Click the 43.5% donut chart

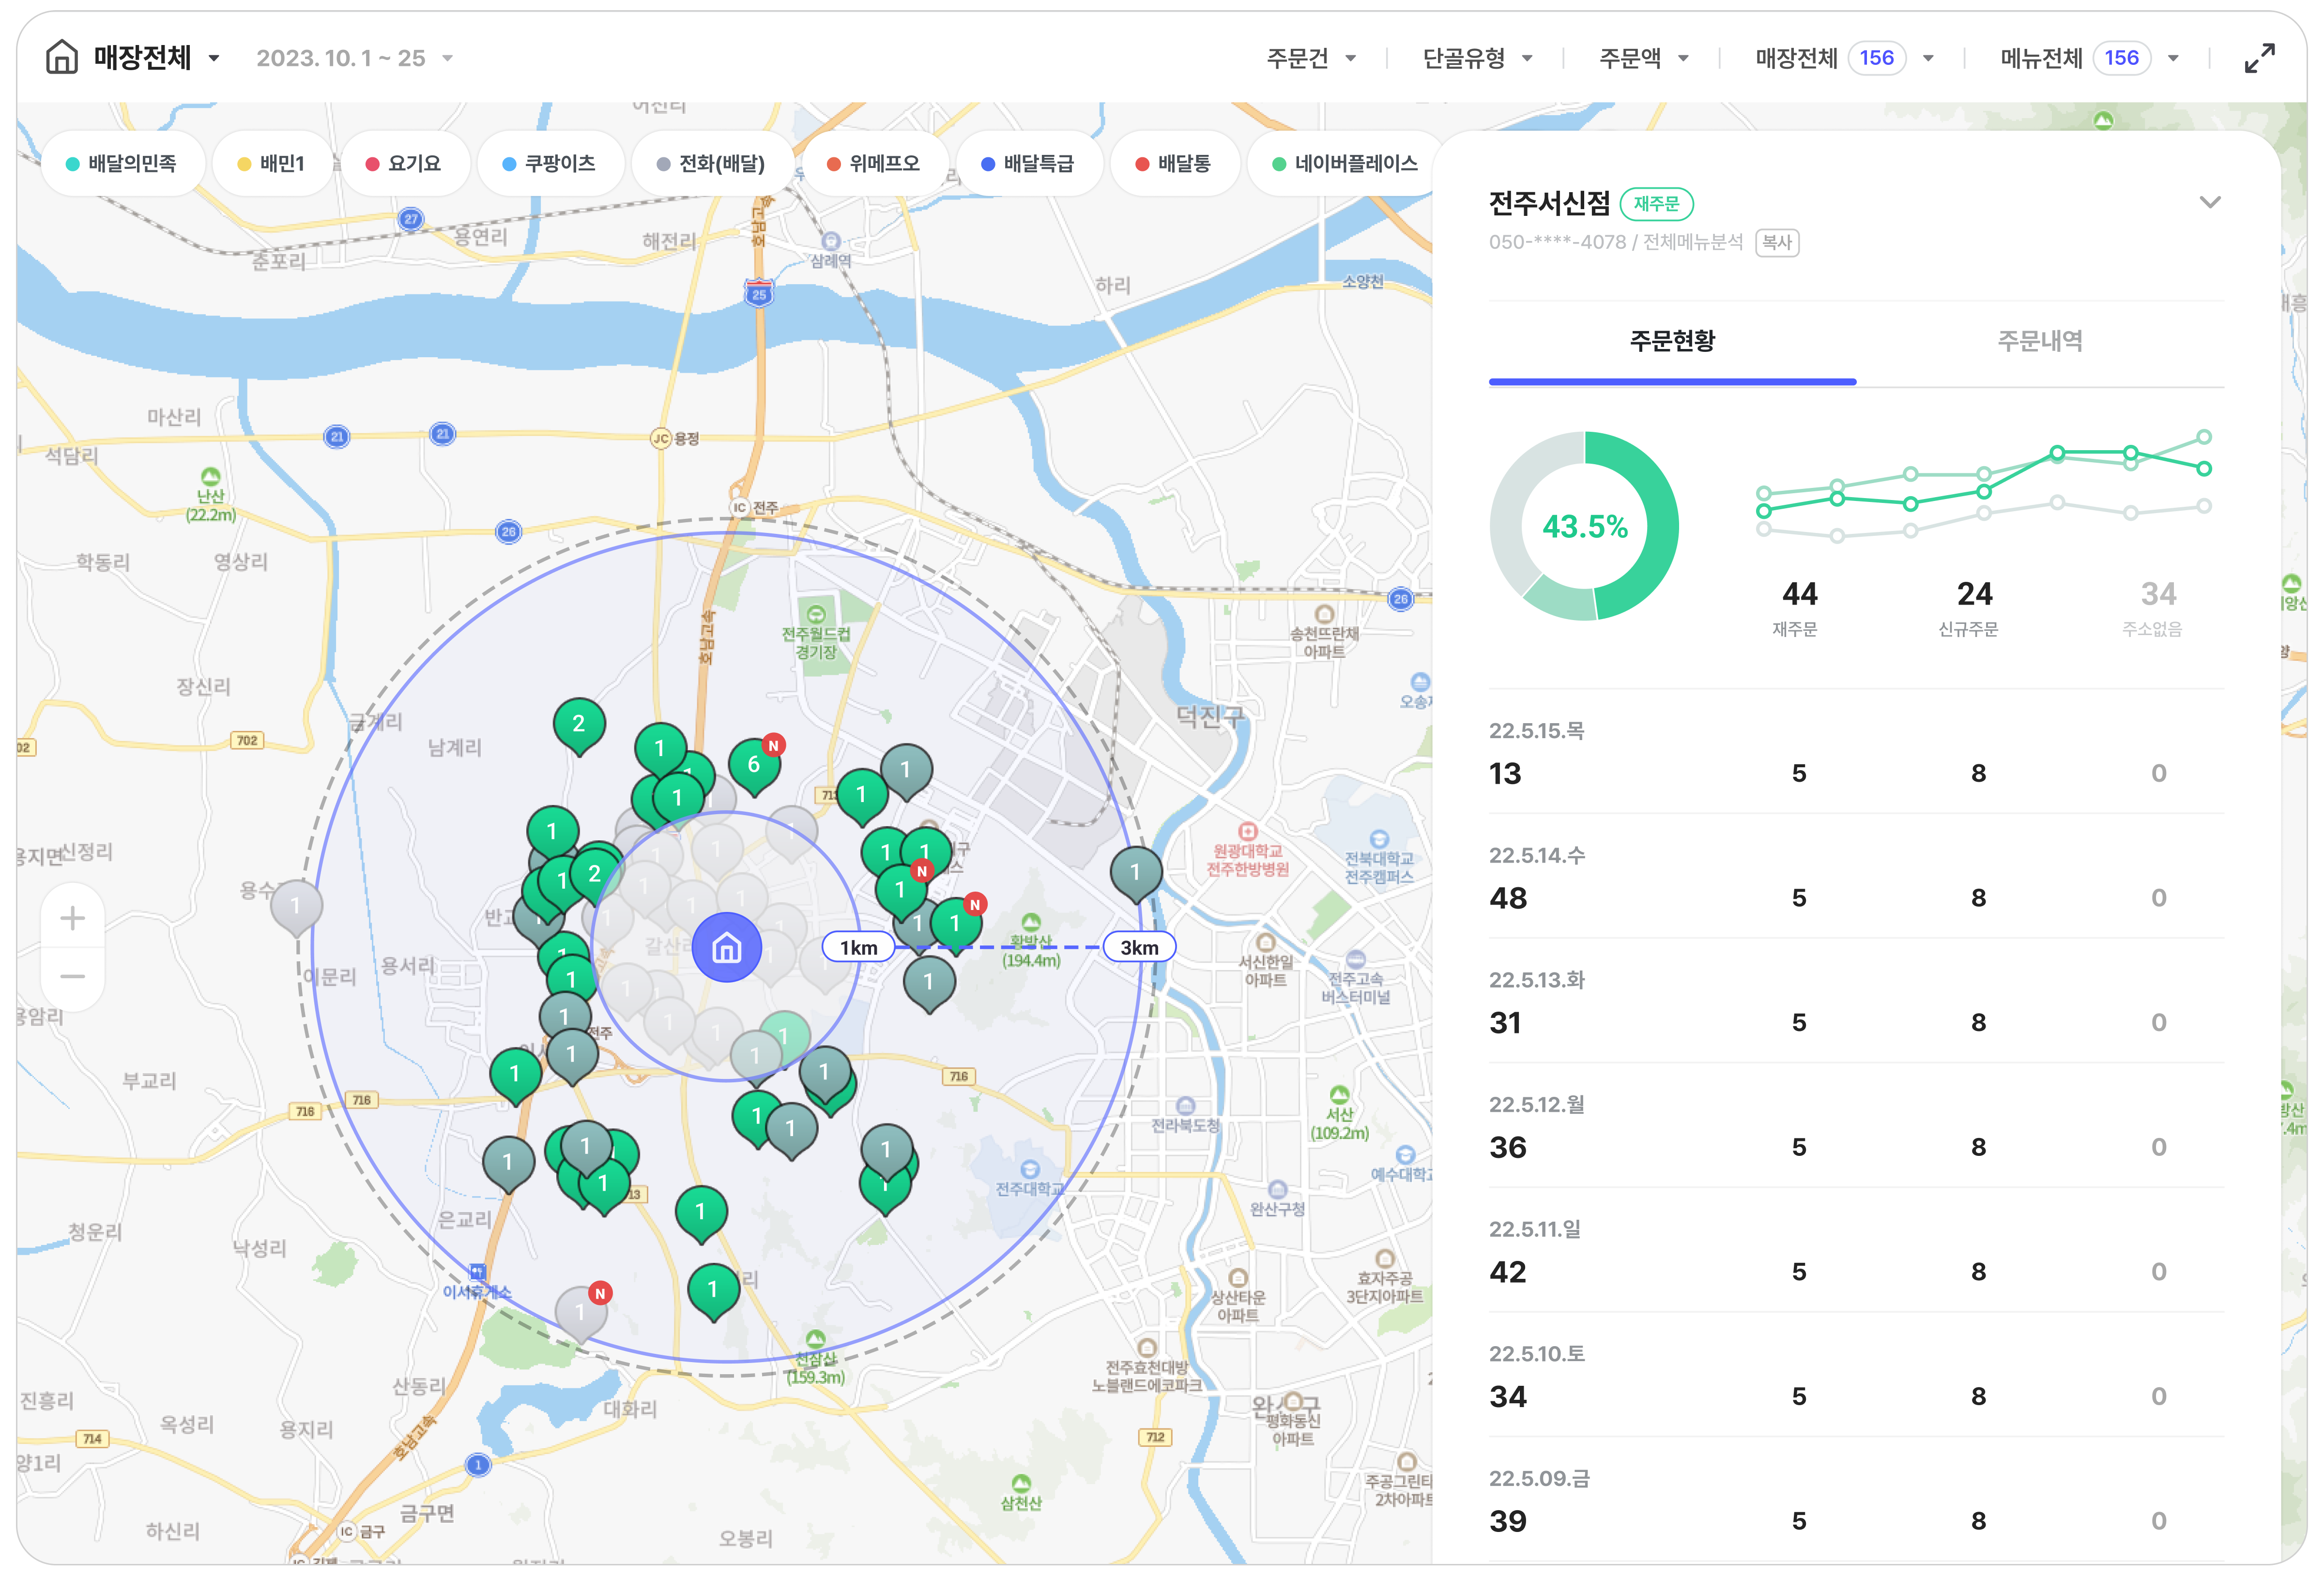tap(1584, 526)
